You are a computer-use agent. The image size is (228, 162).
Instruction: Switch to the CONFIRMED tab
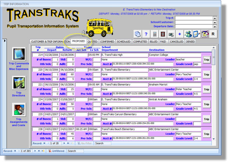tap(107, 41)
